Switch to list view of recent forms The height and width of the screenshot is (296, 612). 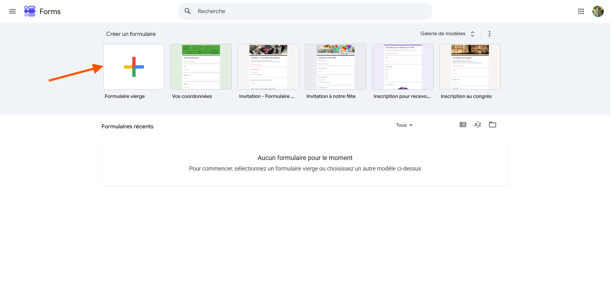(x=463, y=125)
